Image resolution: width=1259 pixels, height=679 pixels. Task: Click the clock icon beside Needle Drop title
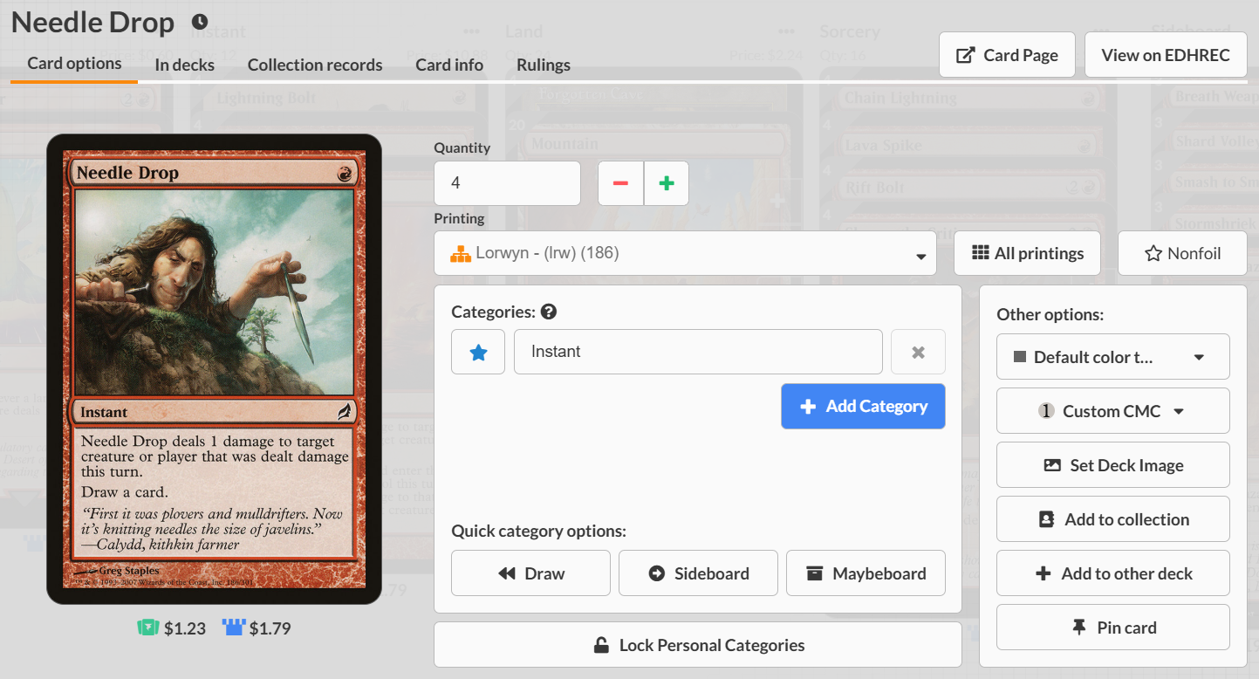pyautogui.click(x=200, y=22)
